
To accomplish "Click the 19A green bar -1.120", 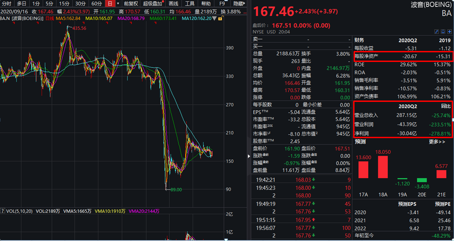I will pyautogui.click(x=402, y=179).
